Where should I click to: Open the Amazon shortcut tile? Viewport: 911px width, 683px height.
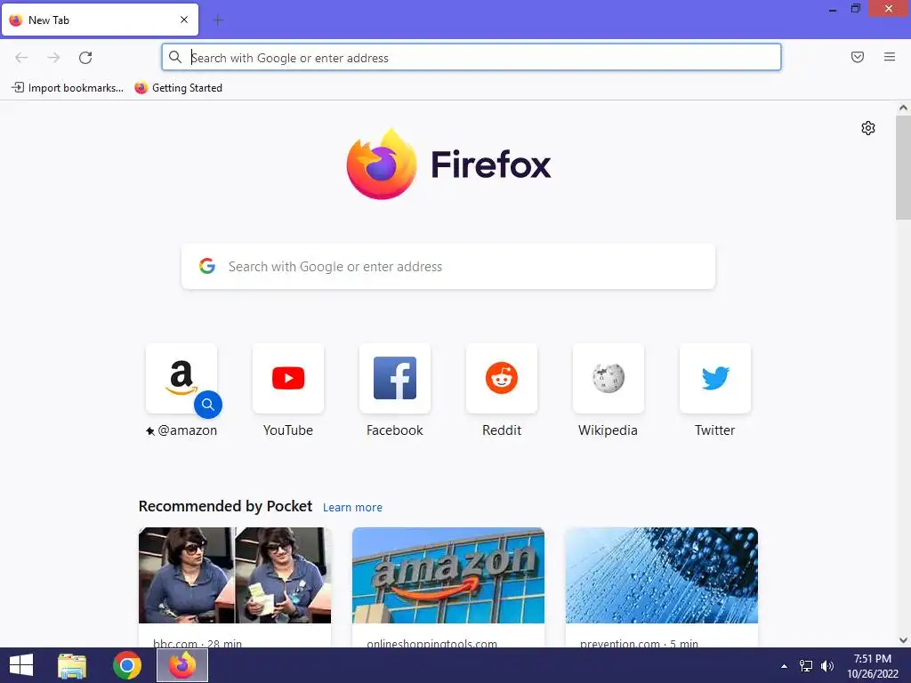point(181,378)
